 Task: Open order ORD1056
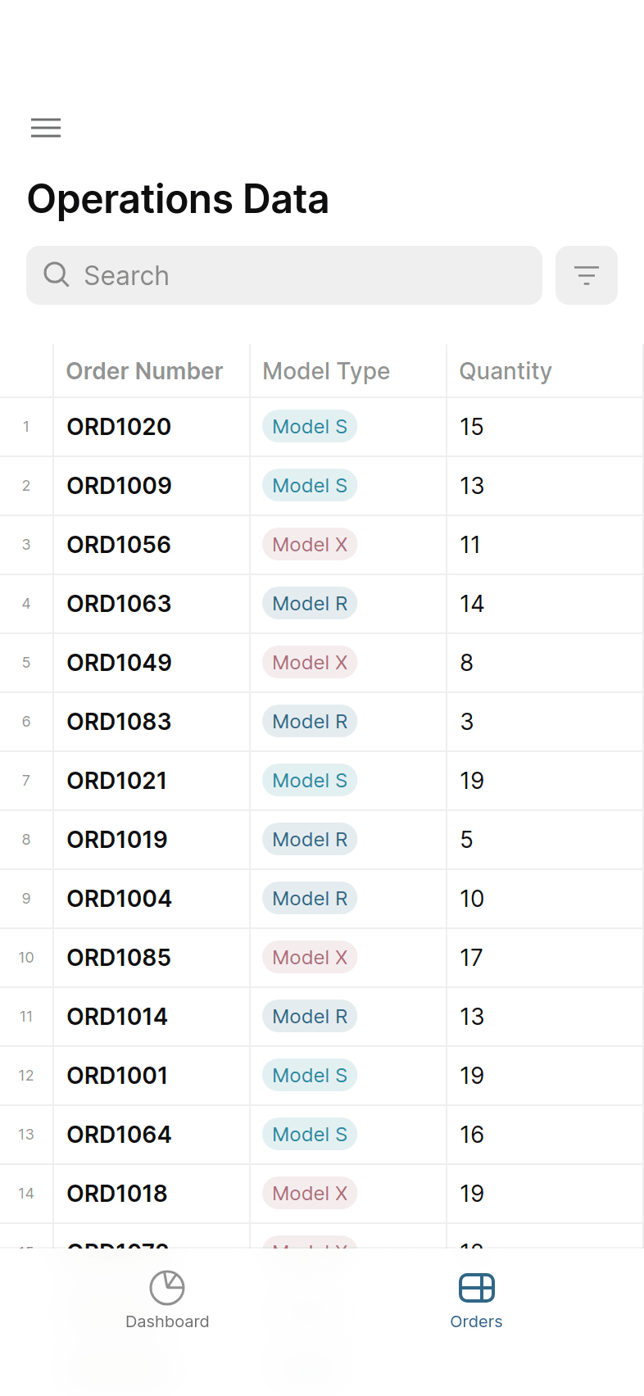pyautogui.click(x=119, y=545)
